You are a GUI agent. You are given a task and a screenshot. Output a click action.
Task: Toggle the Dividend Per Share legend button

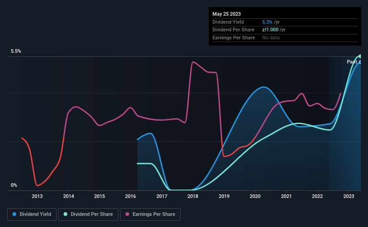coord(88,214)
